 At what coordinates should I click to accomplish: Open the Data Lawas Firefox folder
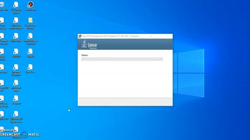coord(30,23)
